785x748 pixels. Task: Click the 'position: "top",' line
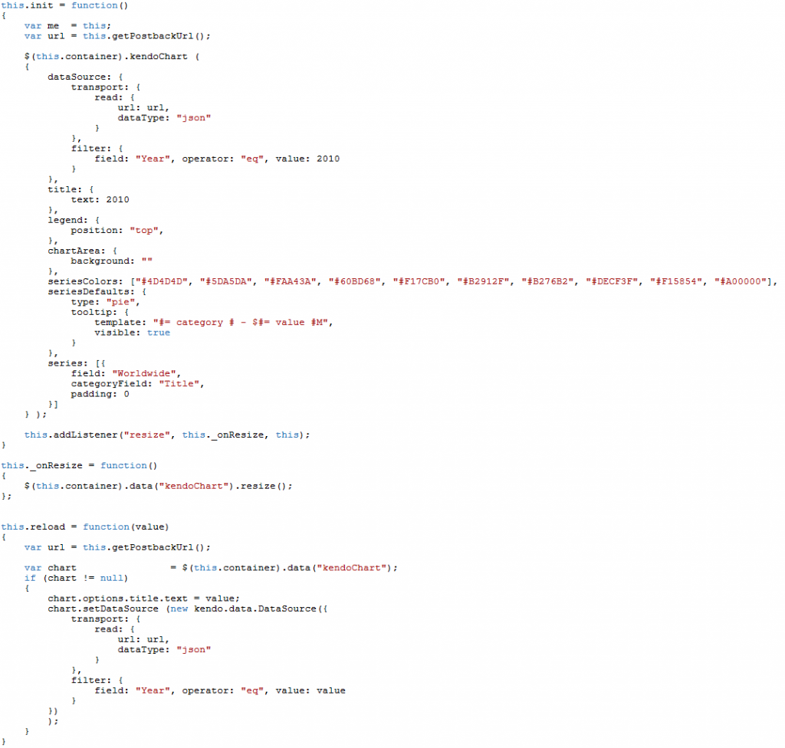tap(117, 231)
